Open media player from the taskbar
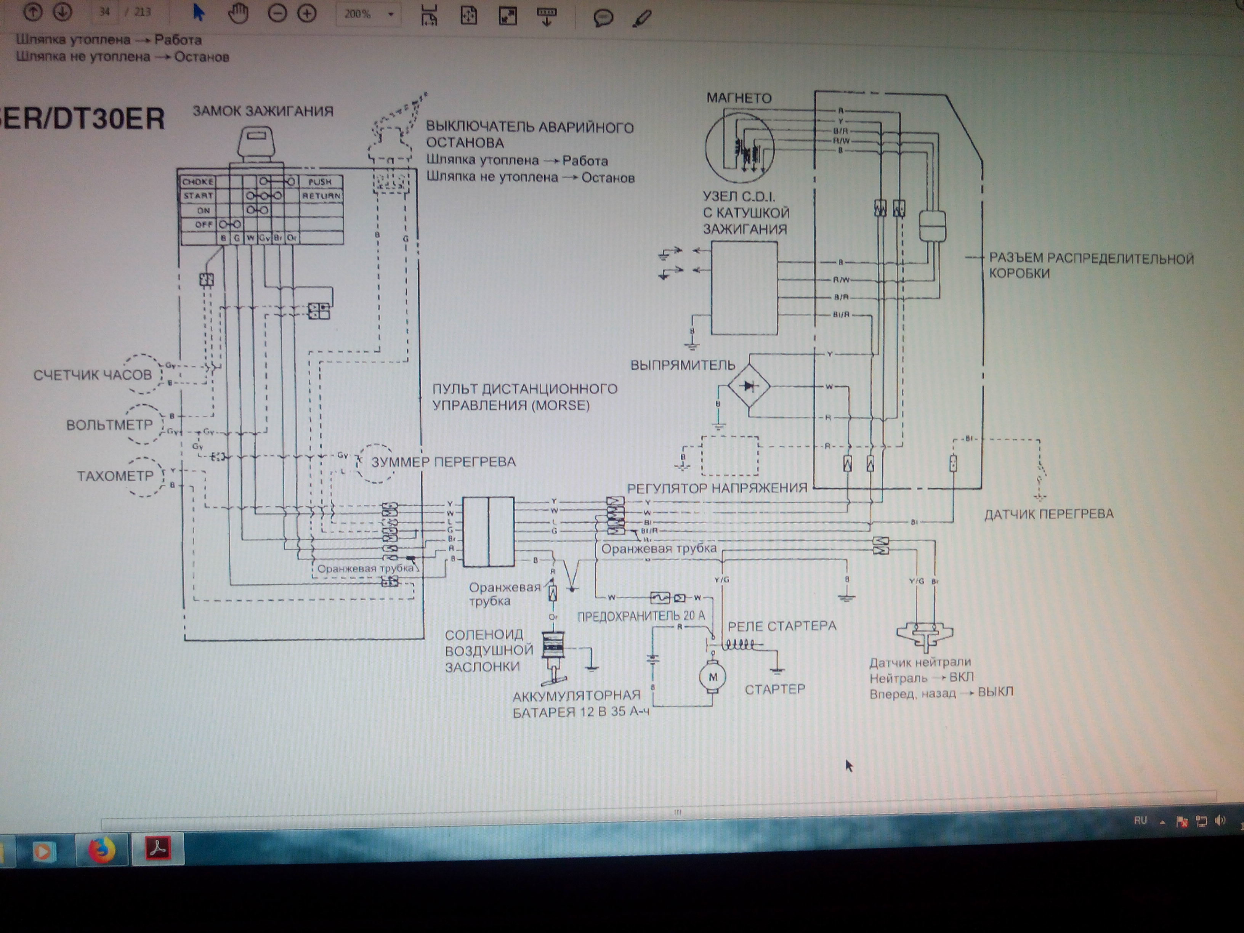Image resolution: width=1244 pixels, height=933 pixels. (x=43, y=851)
